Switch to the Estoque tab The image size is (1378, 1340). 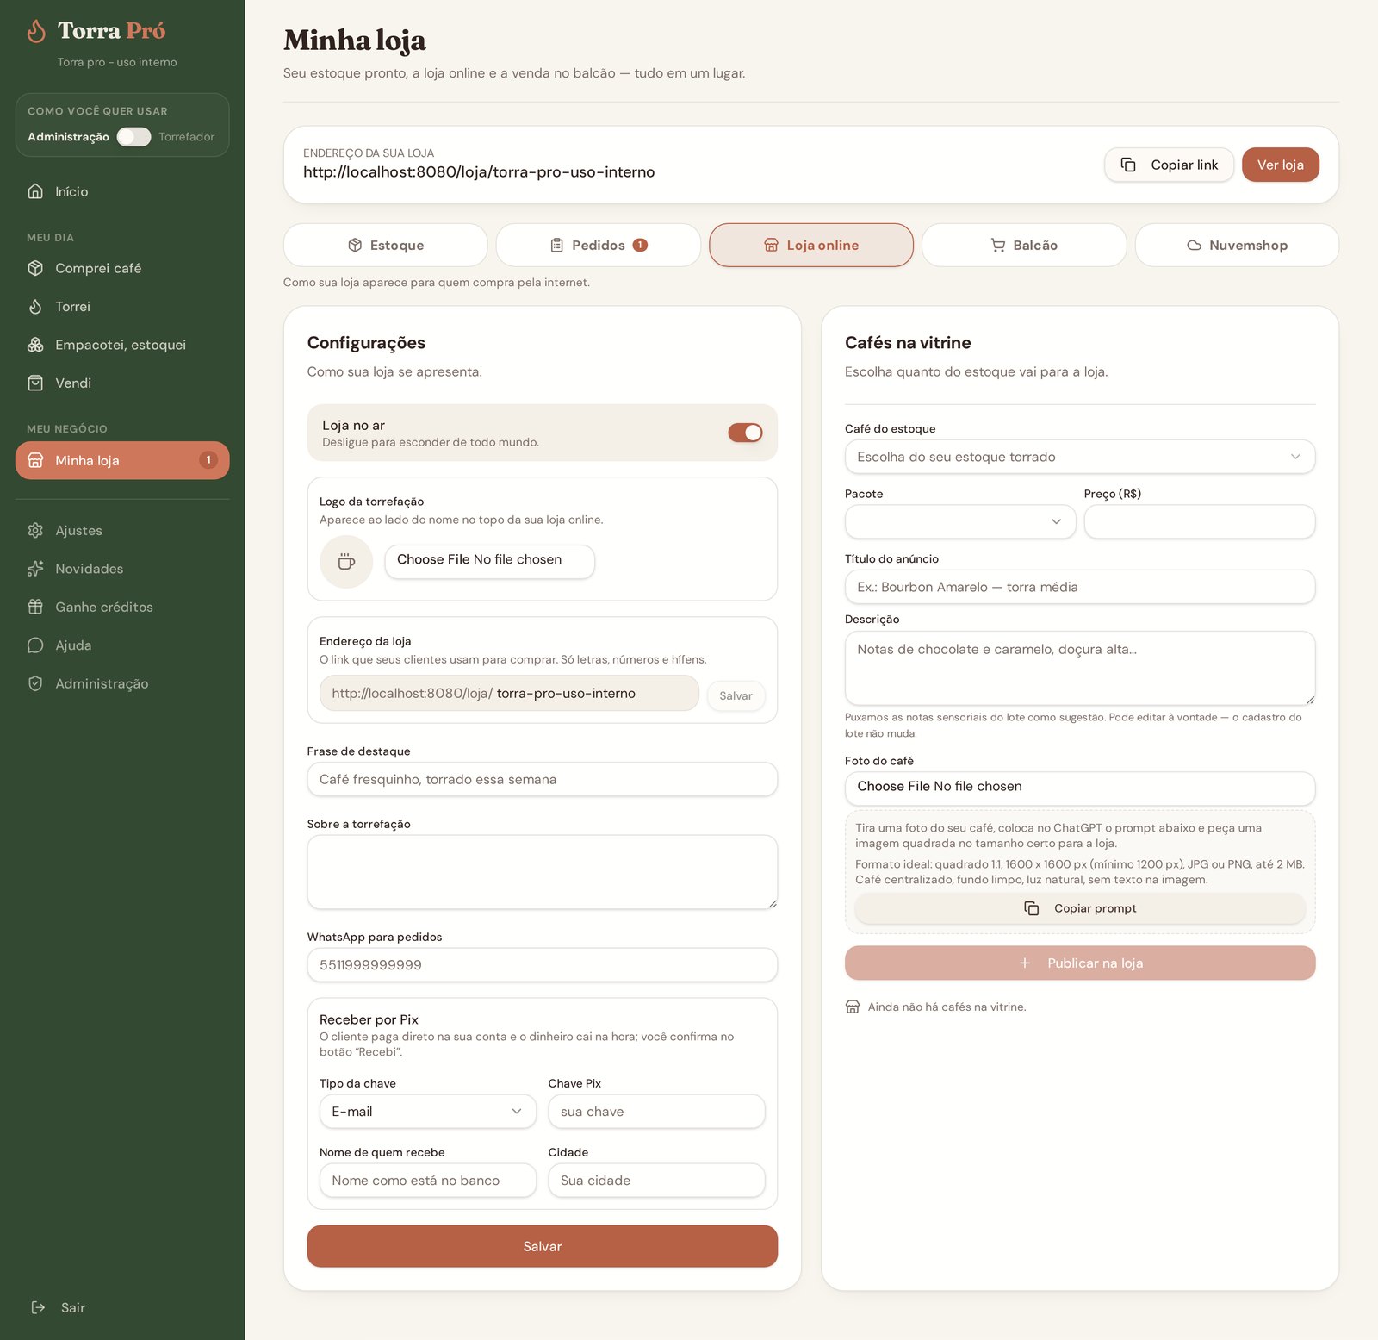[x=386, y=245]
